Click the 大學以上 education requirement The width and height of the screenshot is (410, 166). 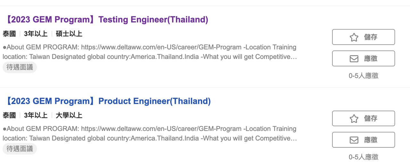click(69, 115)
